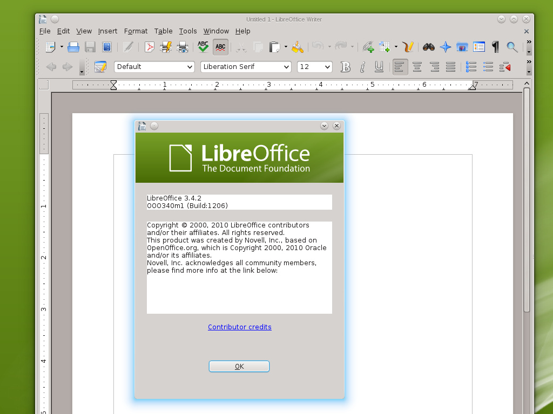Open Find & Replace binoculars icon
The image size is (553, 414).
(428, 47)
